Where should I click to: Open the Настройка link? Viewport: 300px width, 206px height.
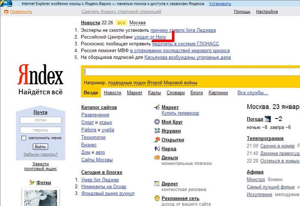267,12
